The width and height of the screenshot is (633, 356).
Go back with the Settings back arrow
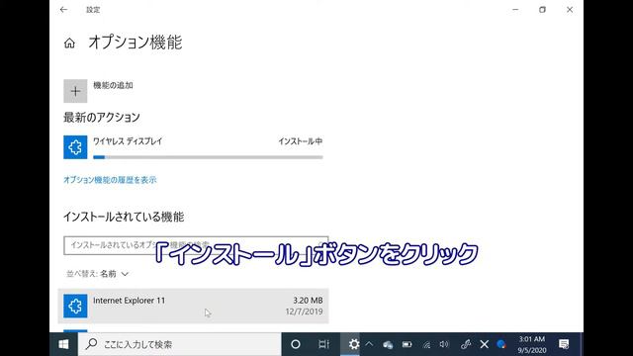[63, 9]
